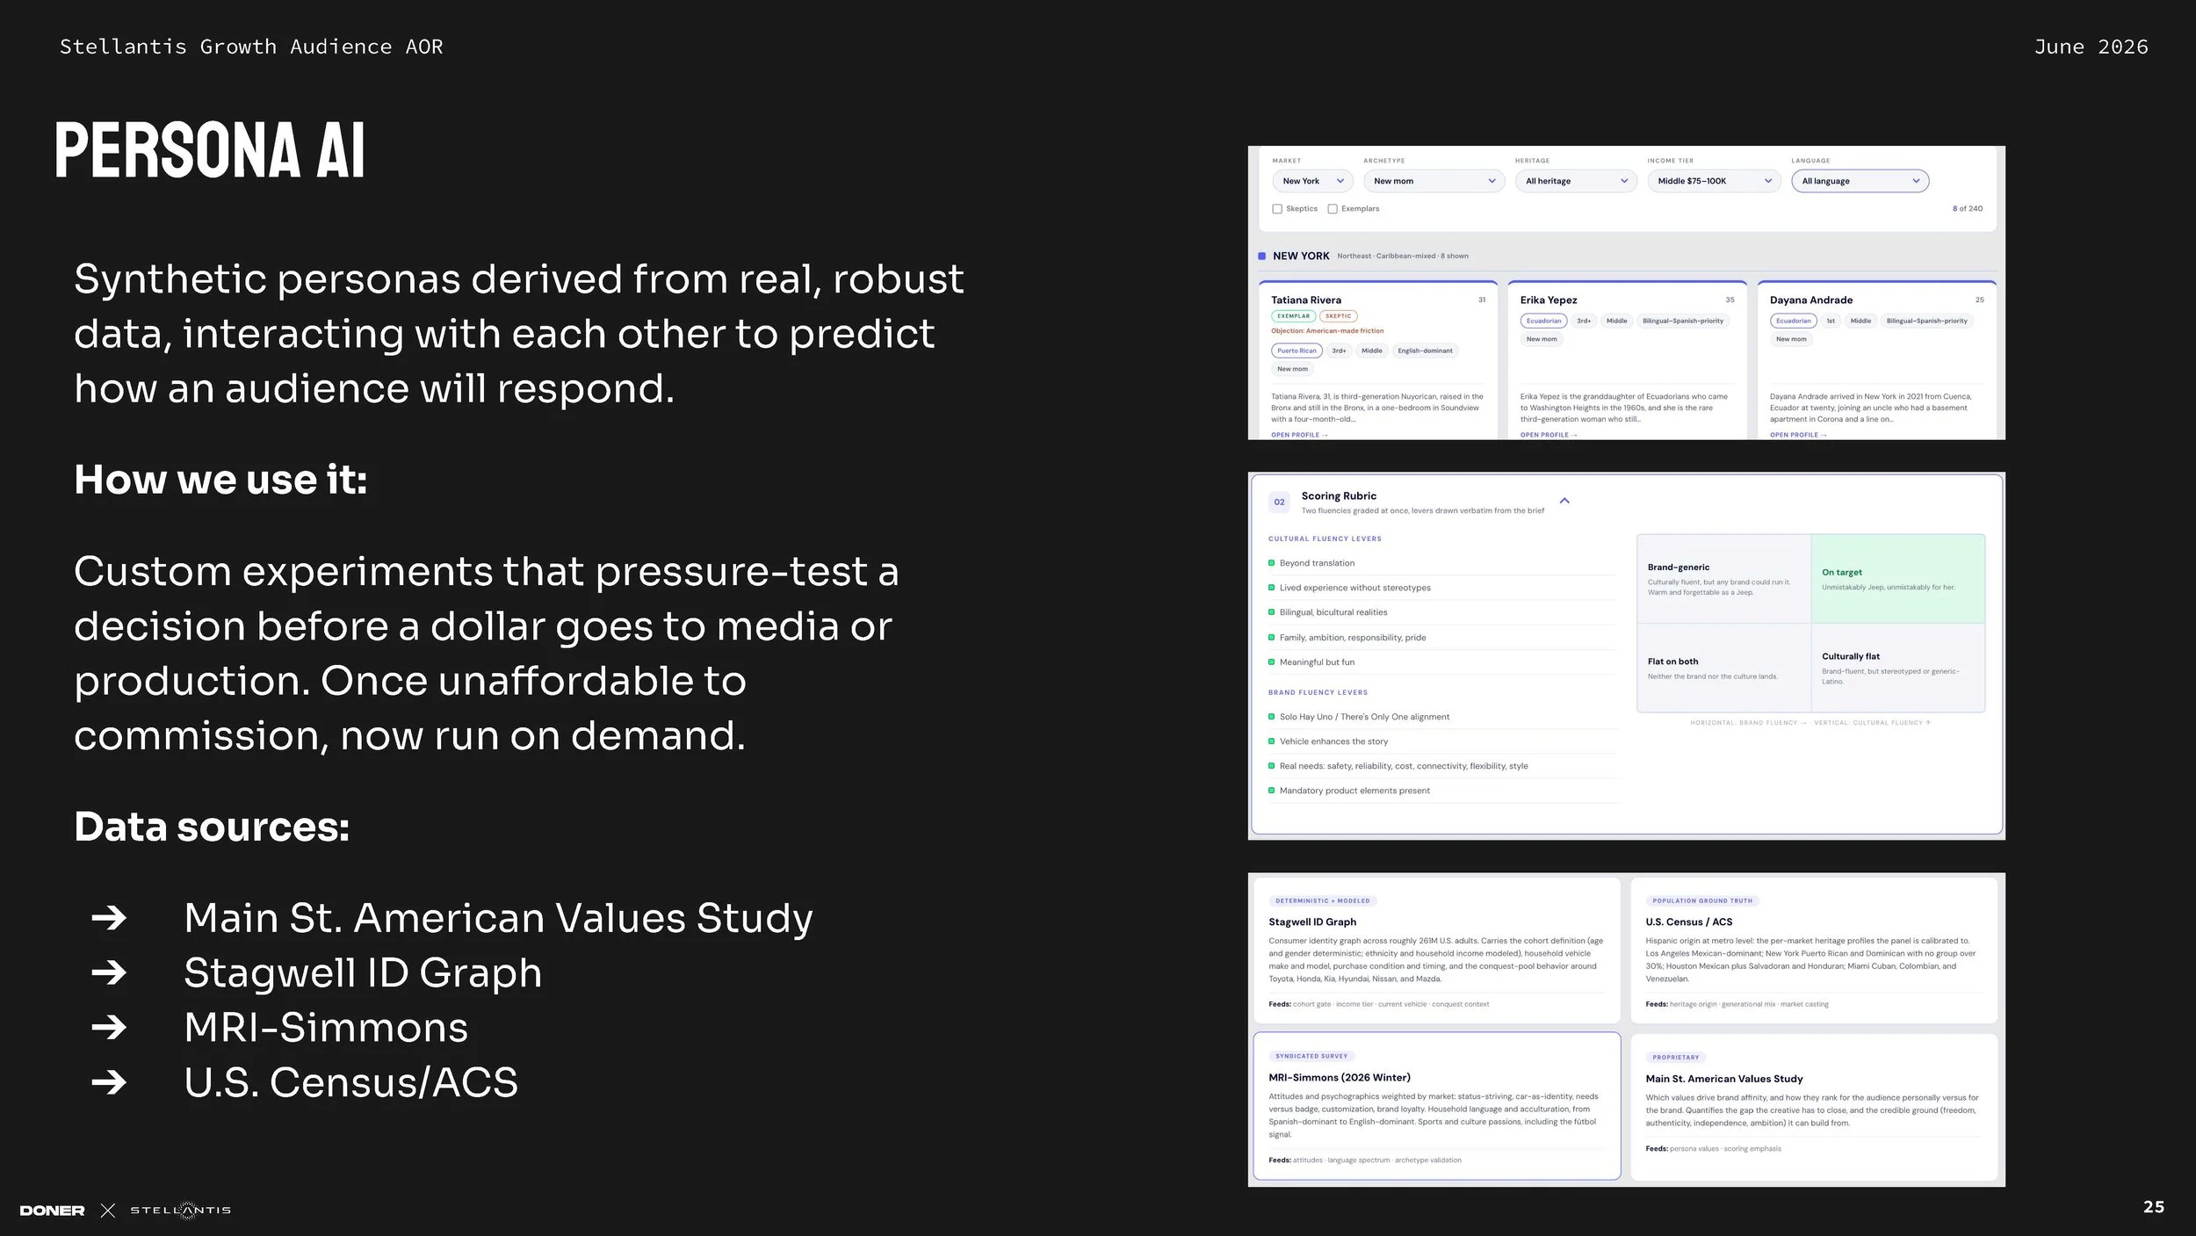Click the PROPRIETARY label
This screenshot has width=2196, height=1236.
point(1675,1057)
